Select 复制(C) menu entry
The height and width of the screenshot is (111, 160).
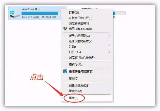point(87,78)
